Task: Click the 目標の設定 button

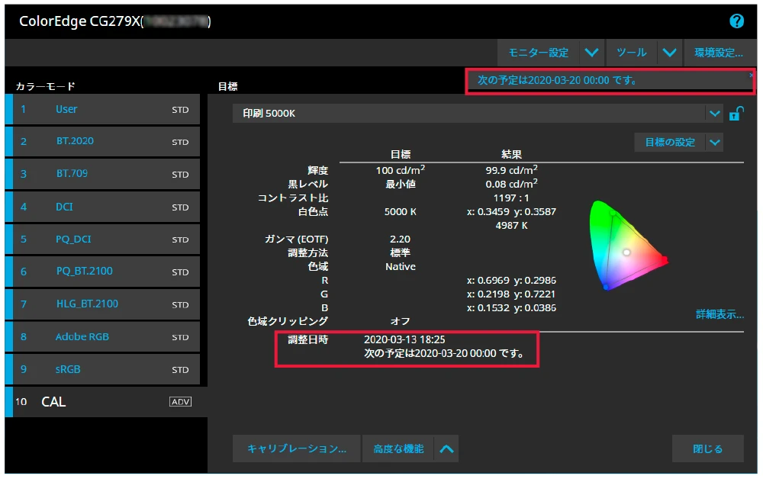Action: (x=670, y=143)
